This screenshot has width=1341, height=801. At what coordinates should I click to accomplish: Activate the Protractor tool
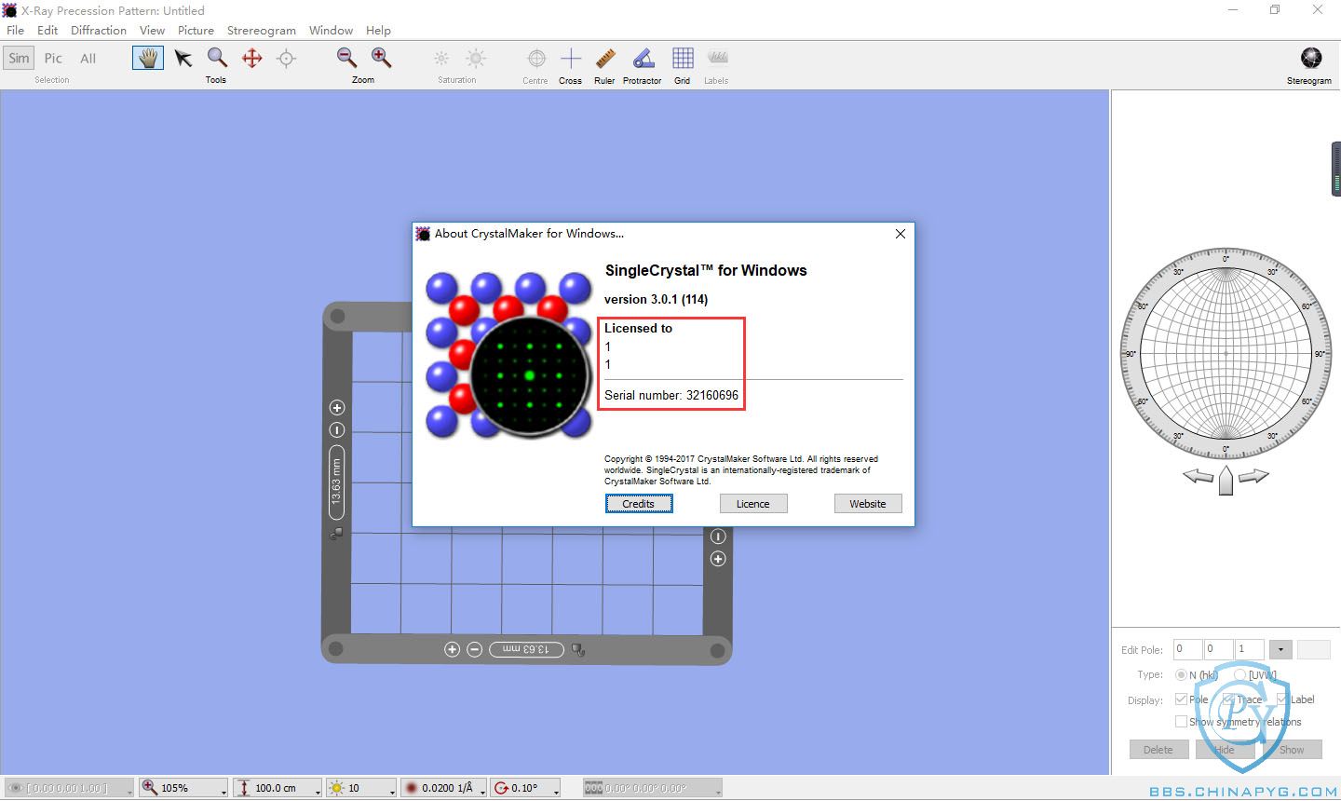[x=643, y=59]
